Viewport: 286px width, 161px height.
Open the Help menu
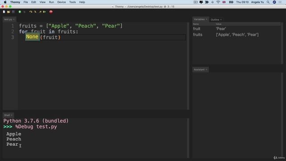pos(82,2)
